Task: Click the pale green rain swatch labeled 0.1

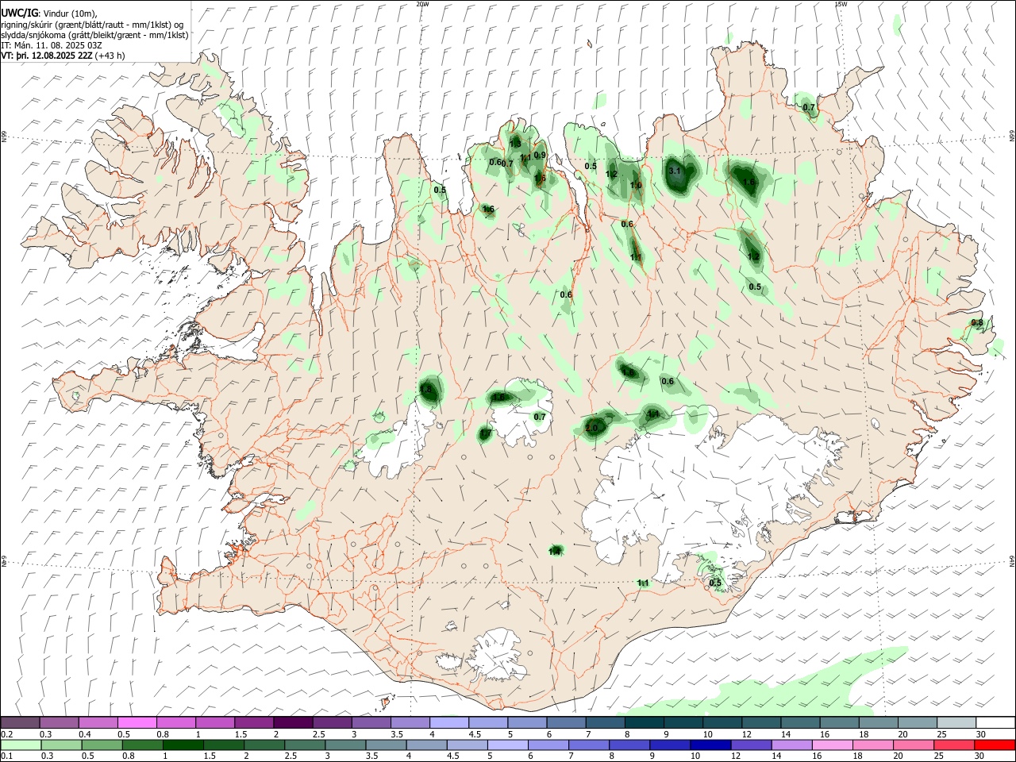Action: (x=21, y=745)
